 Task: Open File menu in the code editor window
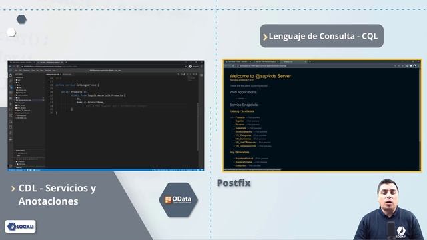16,71
